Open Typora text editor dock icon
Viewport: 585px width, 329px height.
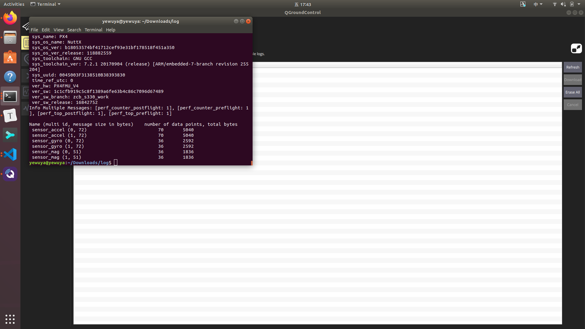[x=10, y=115]
